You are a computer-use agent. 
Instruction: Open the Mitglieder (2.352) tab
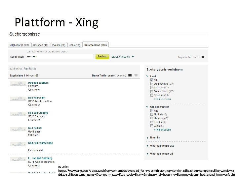[x=19, y=45]
